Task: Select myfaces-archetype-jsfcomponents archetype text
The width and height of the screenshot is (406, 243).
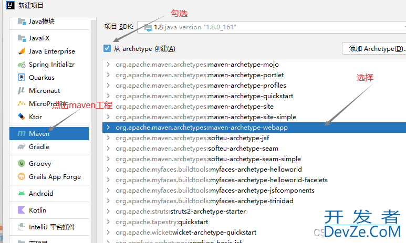Action: pos(215,190)
